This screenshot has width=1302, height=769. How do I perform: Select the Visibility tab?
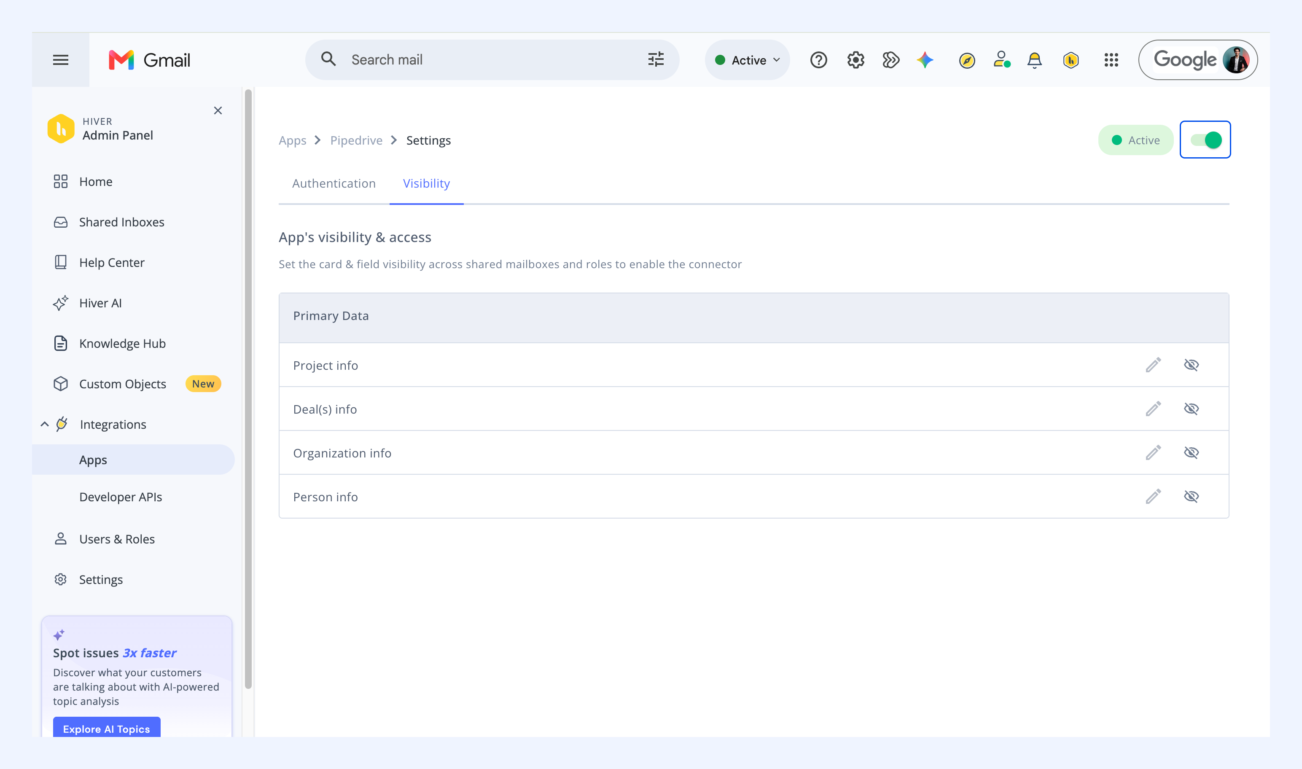pyautogui.click(x=426, y=183)
